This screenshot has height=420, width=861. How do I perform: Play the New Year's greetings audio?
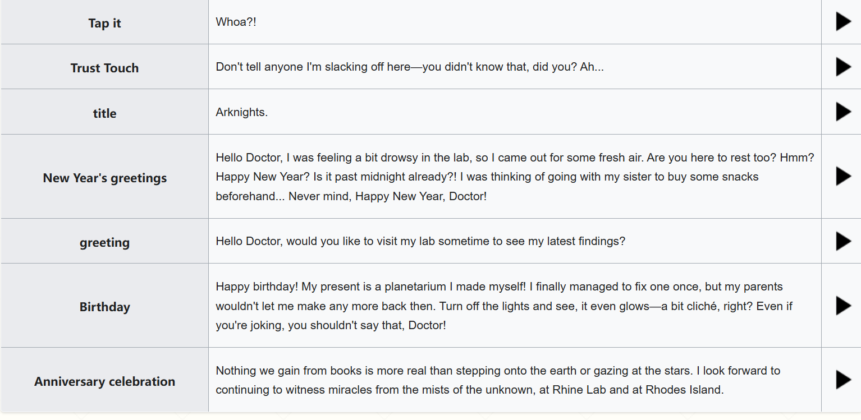click(x=843, y=176)
